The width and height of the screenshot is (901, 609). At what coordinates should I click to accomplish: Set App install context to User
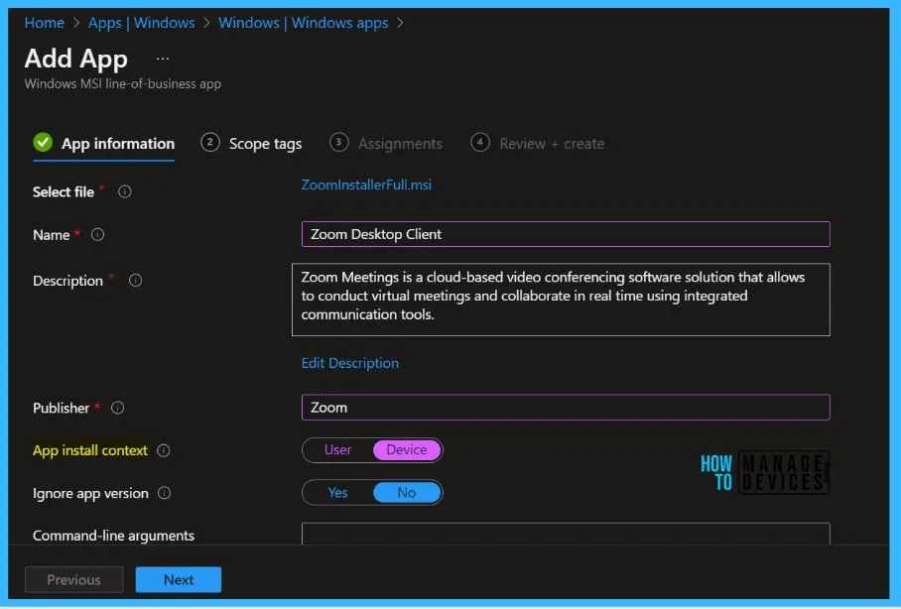pos(337,450)
